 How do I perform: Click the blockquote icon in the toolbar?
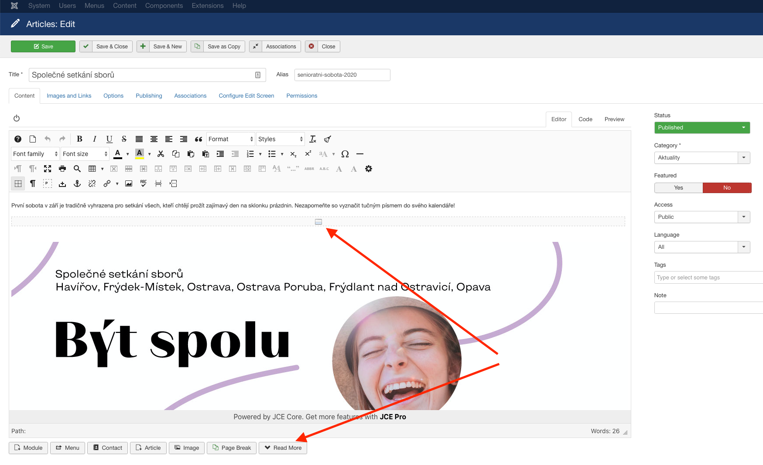(x=198, y=139)
